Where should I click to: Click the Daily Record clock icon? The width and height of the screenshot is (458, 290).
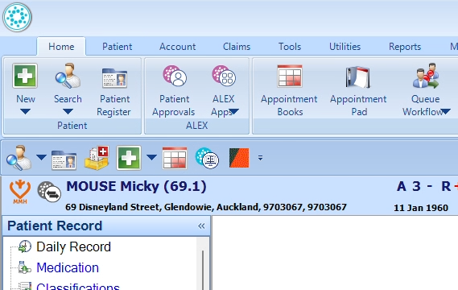pyautogui.click(x=25, y=246)
